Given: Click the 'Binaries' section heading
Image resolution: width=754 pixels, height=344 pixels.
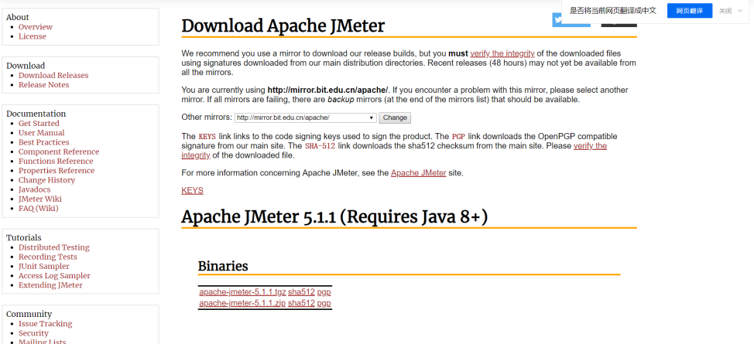Looking at the screenshot, I should coord(223,266).
